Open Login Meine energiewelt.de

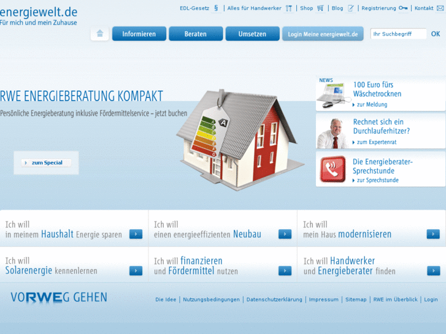[323, 34]
